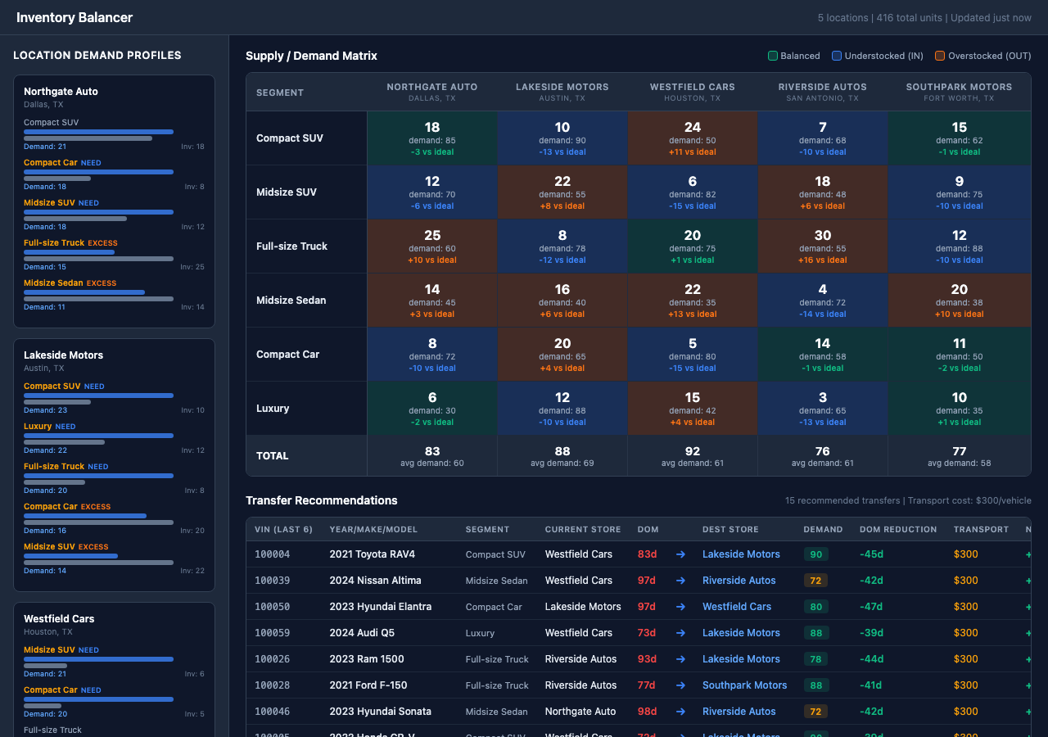1048x737 pixels.
Task: Click the transfer arrow for 2023 Hyundai Sonata
Action: click(x=680, y=712)
